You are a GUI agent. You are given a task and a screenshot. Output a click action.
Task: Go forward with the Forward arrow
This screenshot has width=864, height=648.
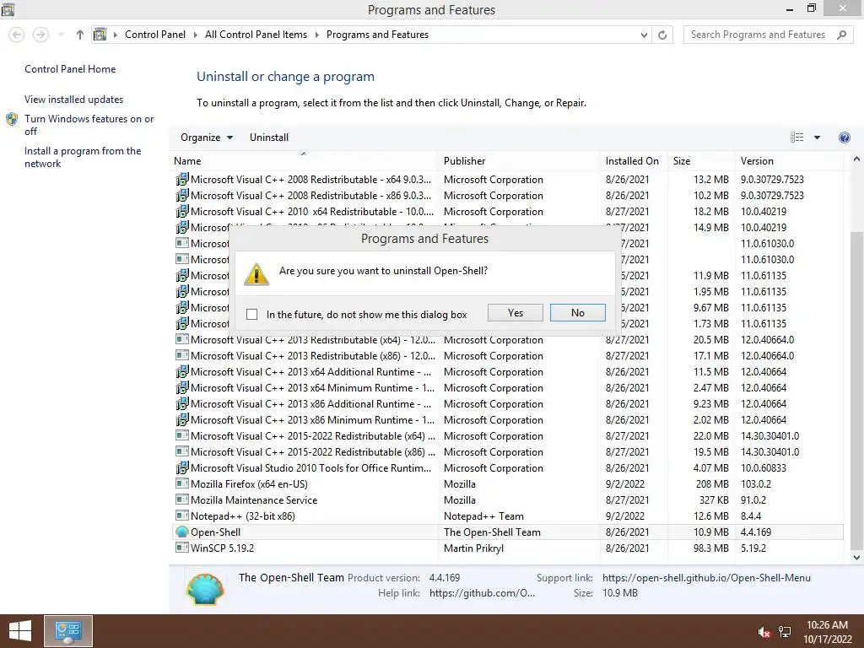point(40,35)
